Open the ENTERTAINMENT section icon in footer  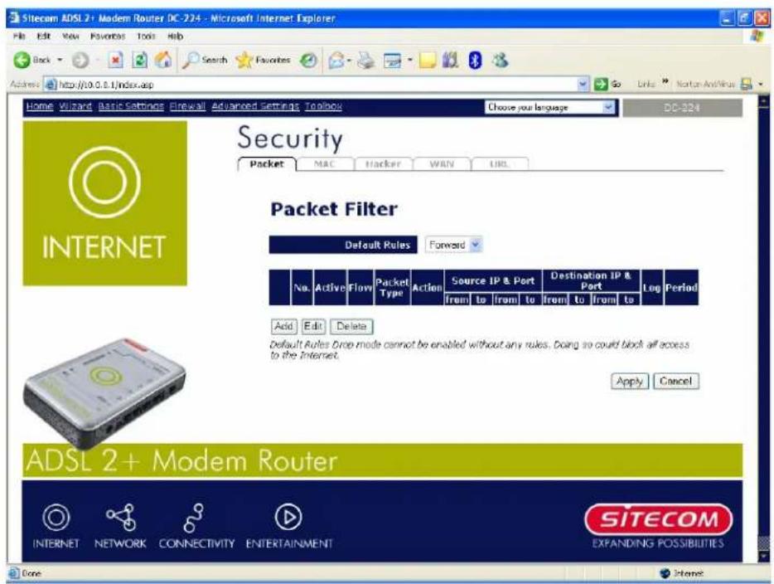[x=288, y=518]
